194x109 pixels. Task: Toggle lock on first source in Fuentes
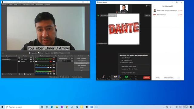tap(33, 58)
